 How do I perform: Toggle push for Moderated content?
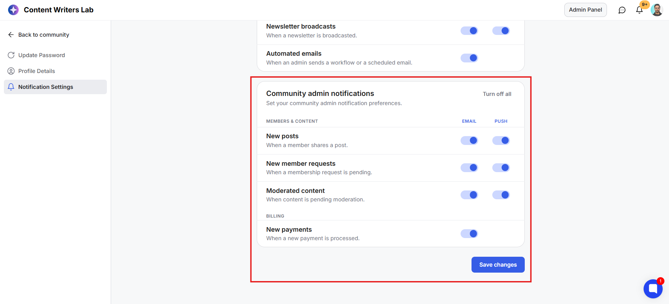(501, 195)
